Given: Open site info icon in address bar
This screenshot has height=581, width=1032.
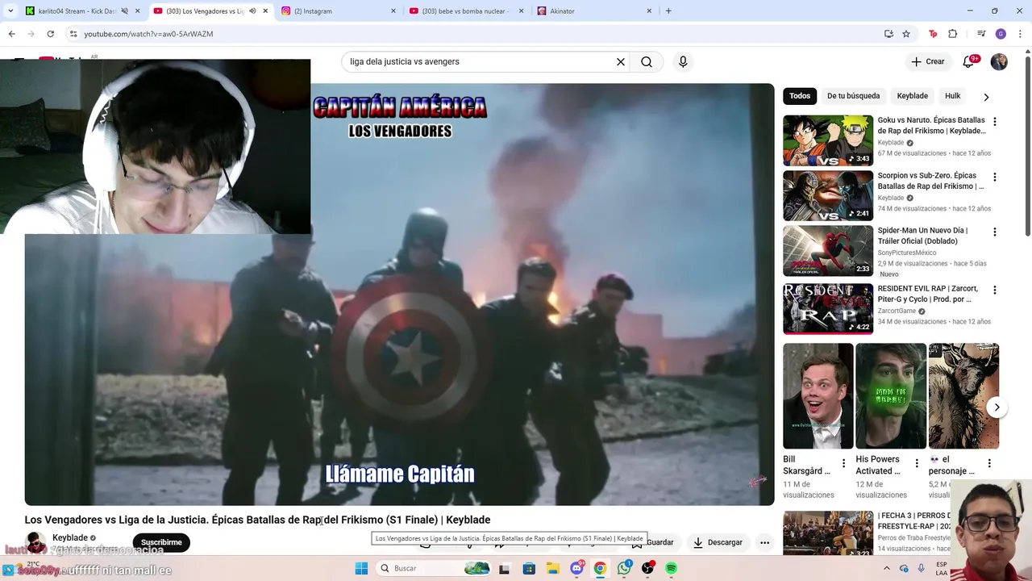Looking at the screenshot, I should 73,34.
